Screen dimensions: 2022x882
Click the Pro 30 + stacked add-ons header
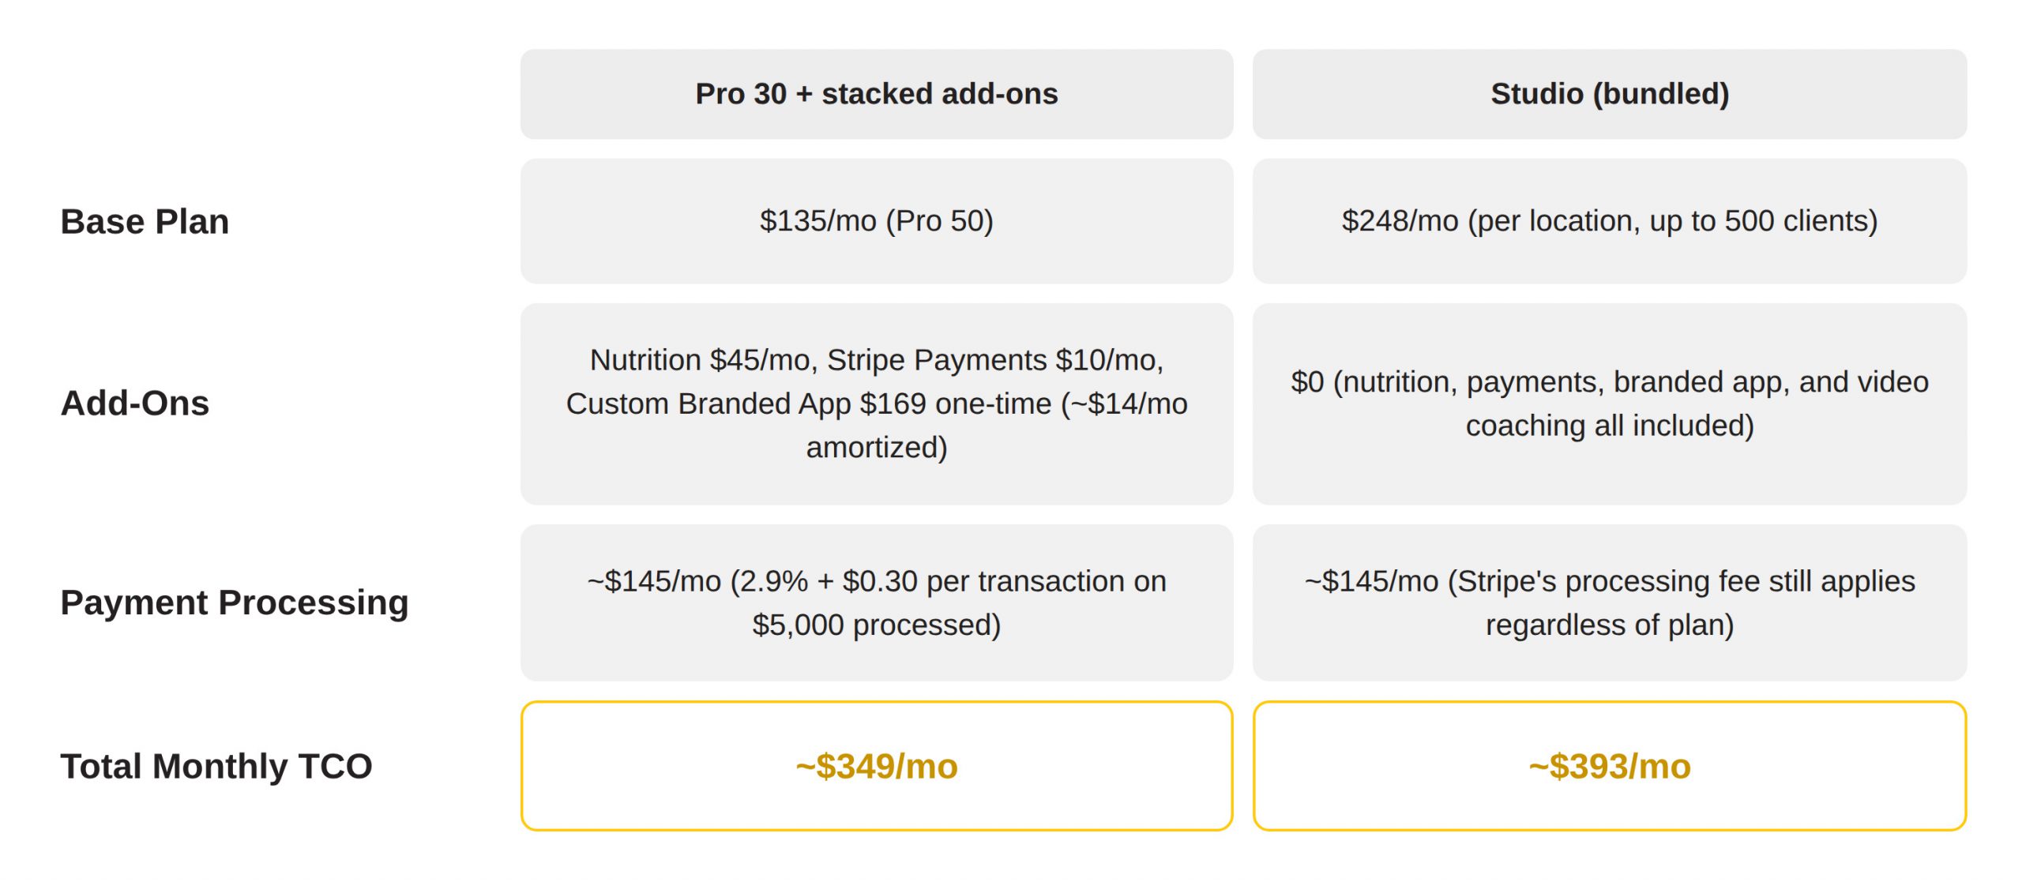point(876,94)
